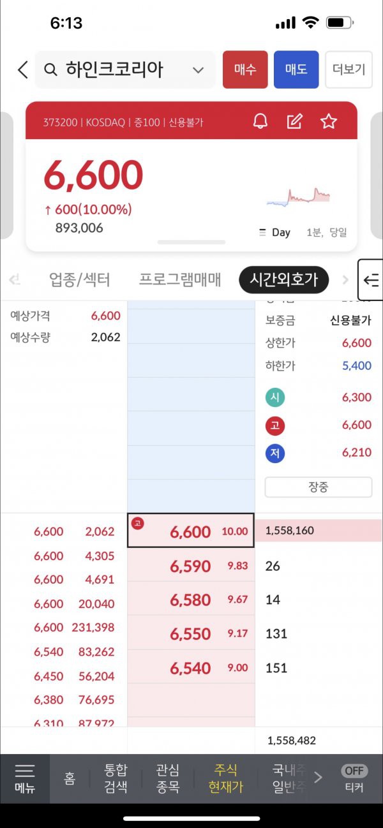Tap the card's bottom drag handle
This screenshot has width=383, height=828.
(191, 242)
